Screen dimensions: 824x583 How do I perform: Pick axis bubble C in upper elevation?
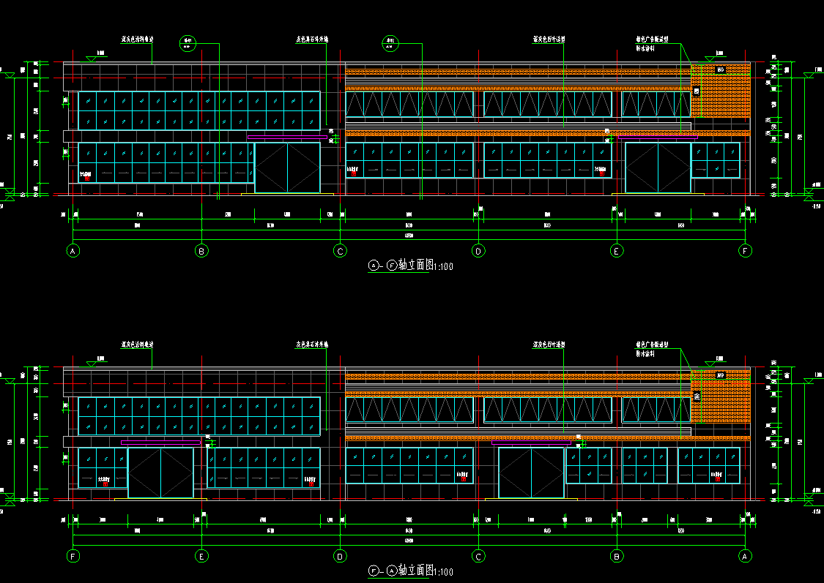point(340,251)
